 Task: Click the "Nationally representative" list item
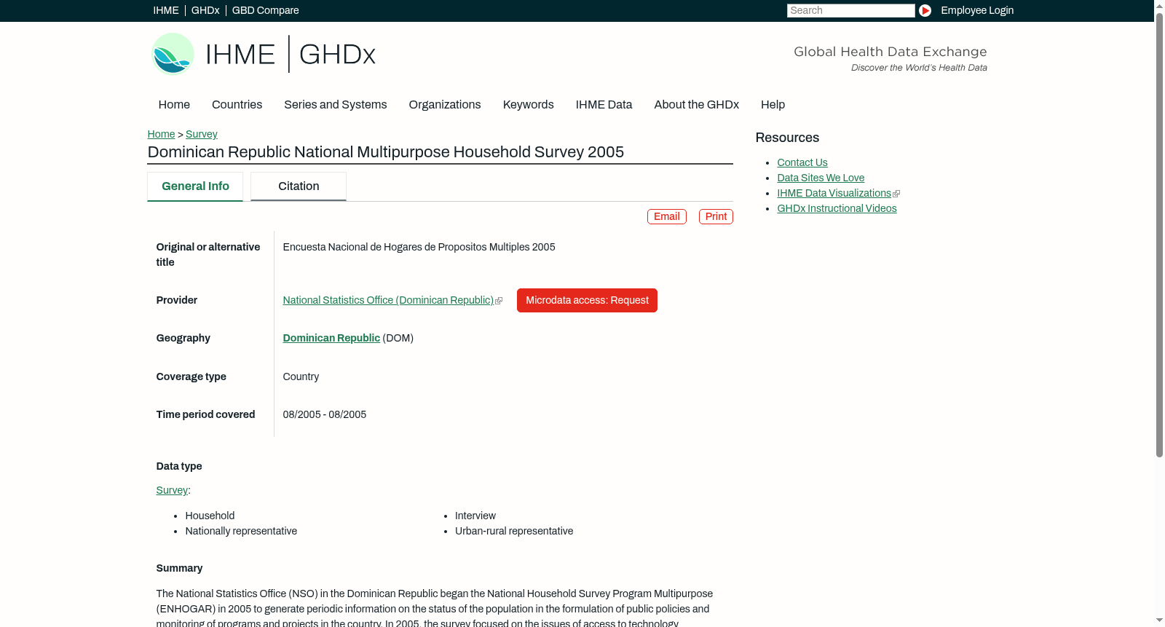pos(241,531)
